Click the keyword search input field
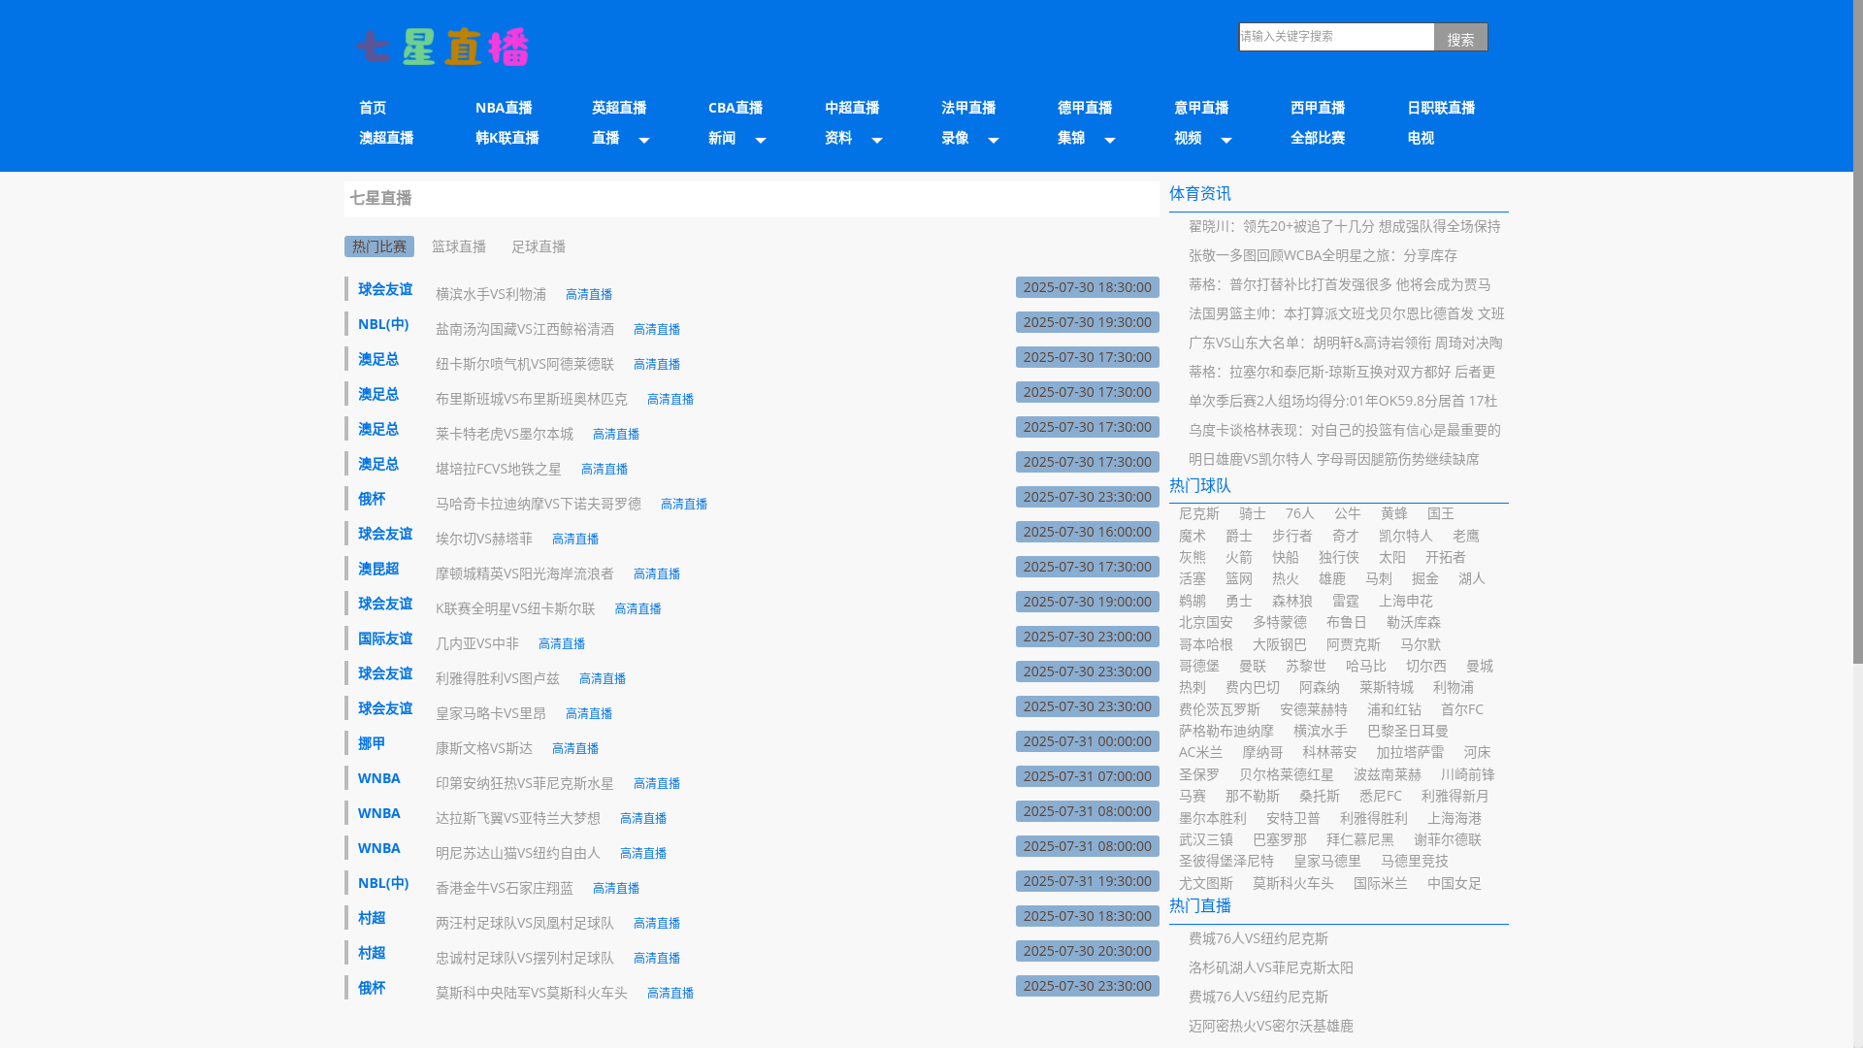The width and height of the screenshot is (1863, 1048). point(1336,37)
